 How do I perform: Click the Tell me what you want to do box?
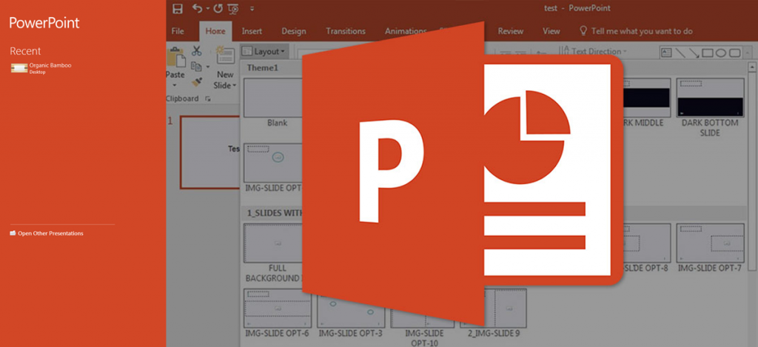tap(636, 31)
